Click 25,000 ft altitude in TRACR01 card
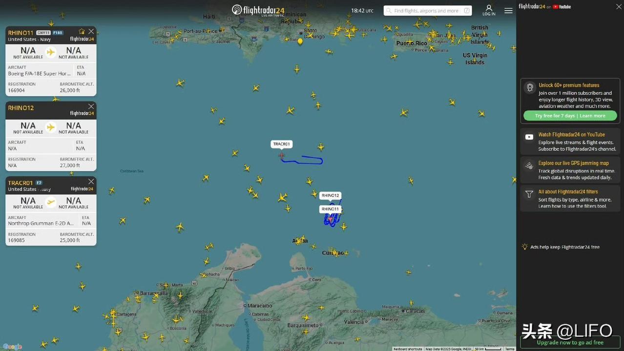This screenshot has width=624, height=351. coord(70,240)
